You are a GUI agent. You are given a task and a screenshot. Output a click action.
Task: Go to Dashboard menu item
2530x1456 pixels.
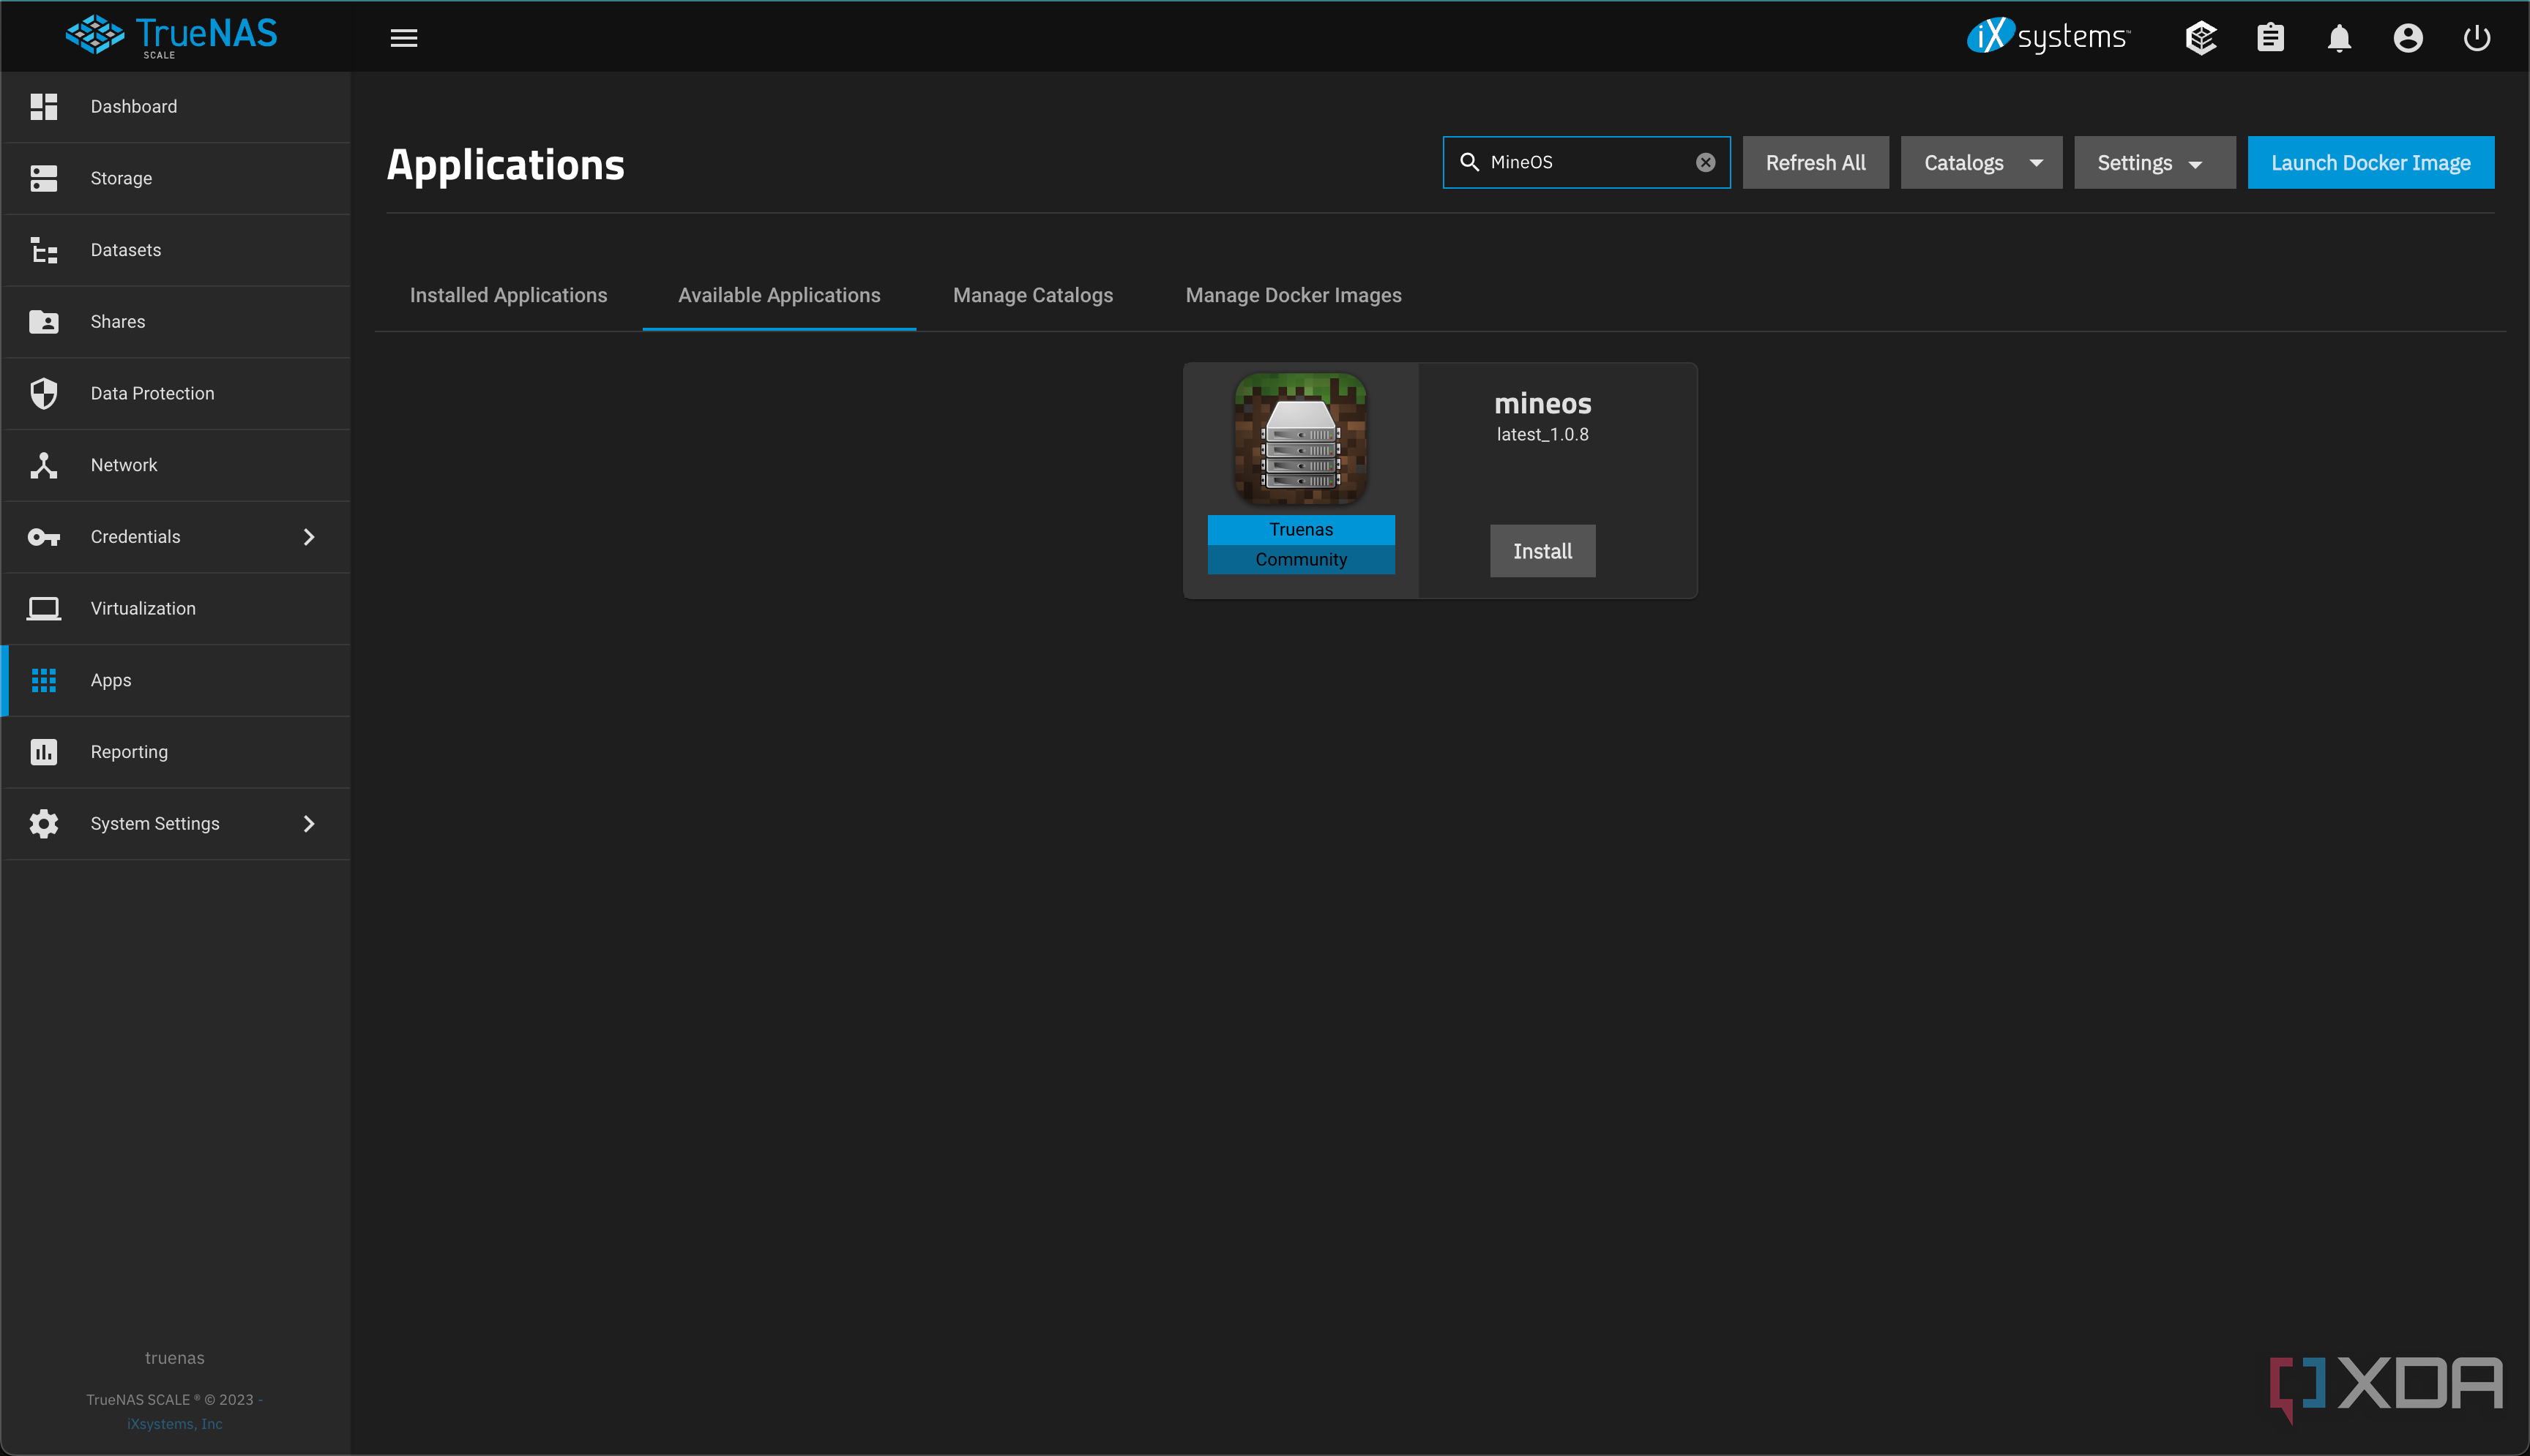pos(176,107)
